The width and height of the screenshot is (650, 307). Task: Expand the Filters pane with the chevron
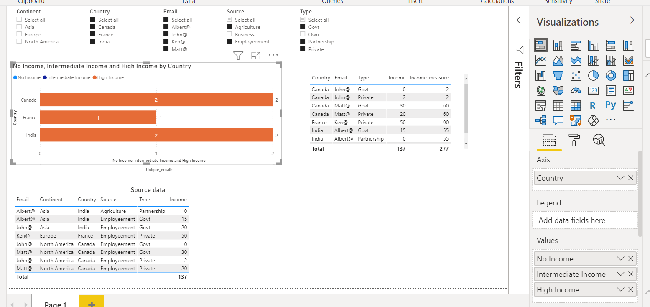[x=519, y=20]
